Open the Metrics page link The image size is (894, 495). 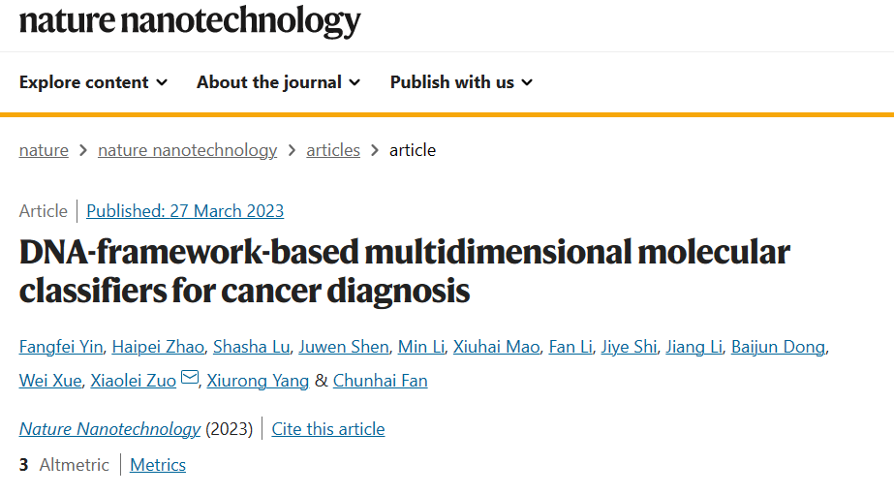158,465
